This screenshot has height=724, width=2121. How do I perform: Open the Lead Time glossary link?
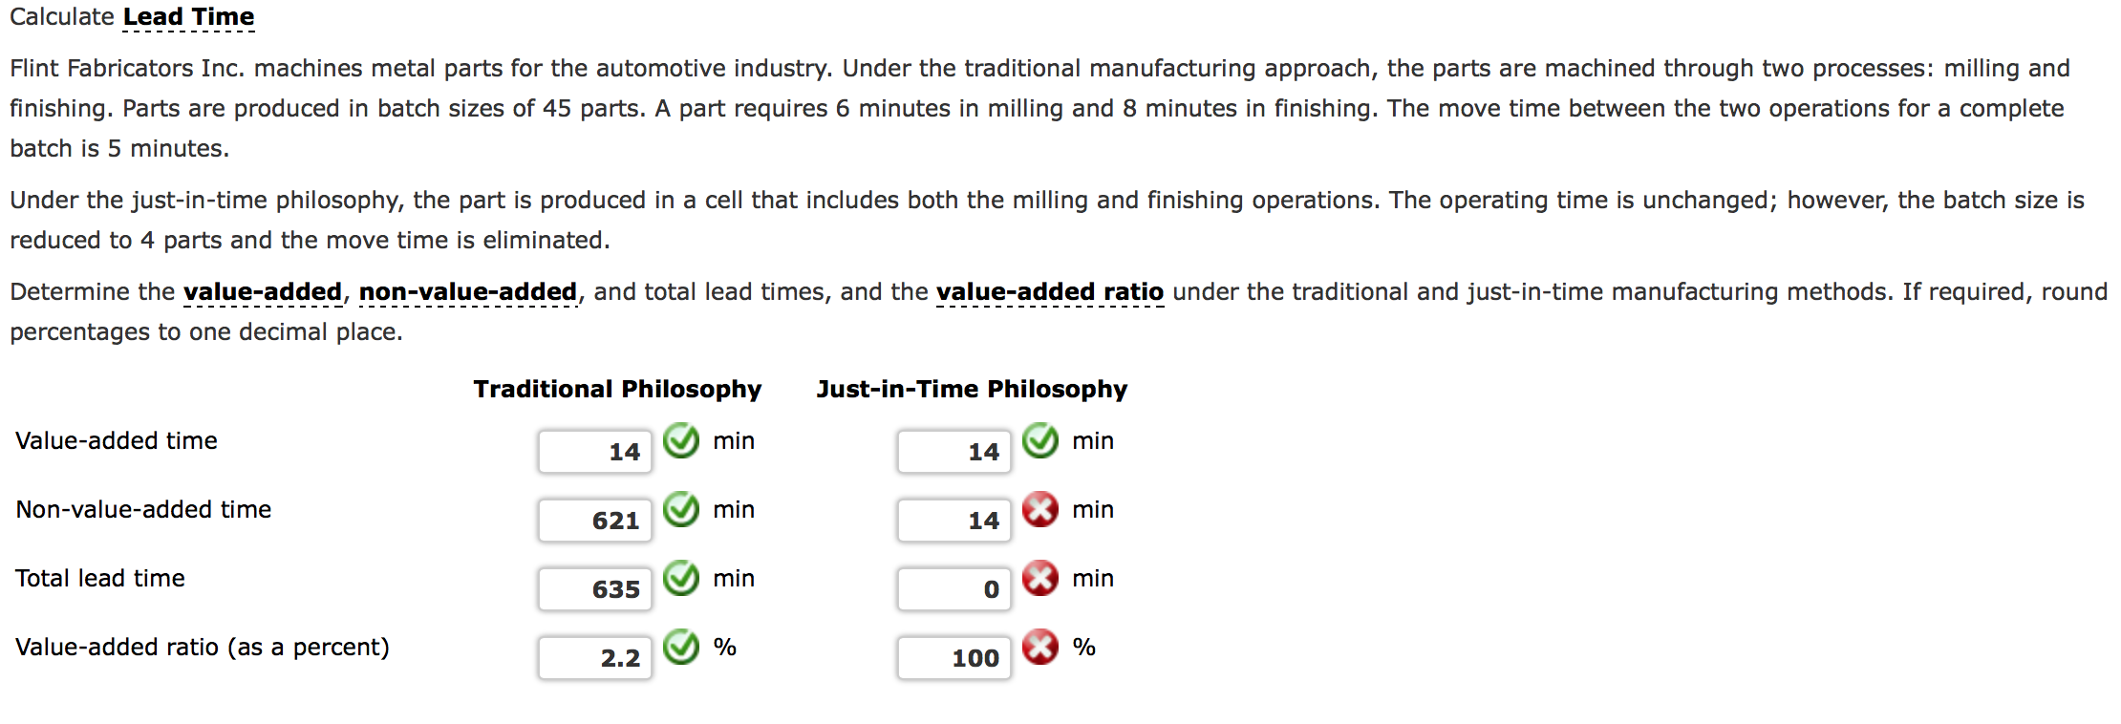tap(187, 16)
